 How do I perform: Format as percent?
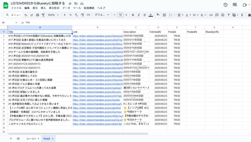70,15
